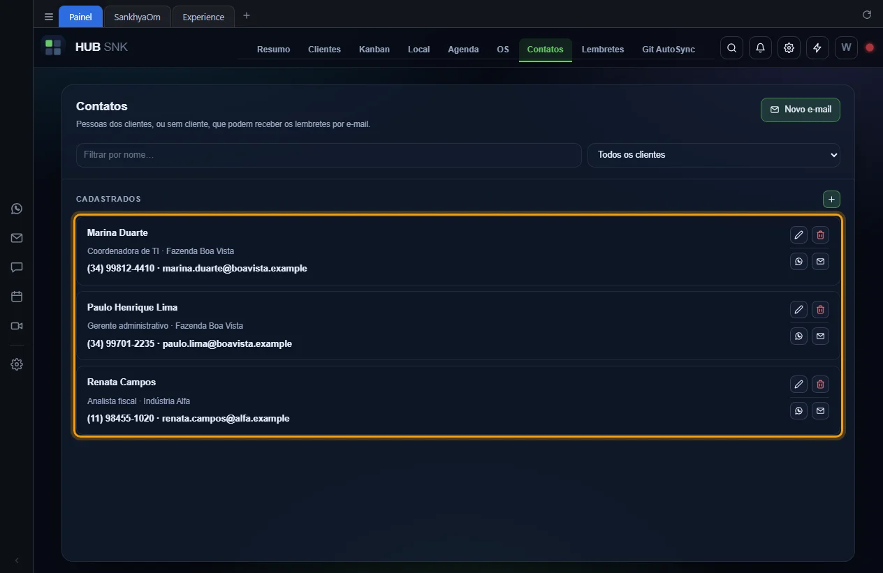Add a new tab with the plus button
This screenshot has width=883, height=573.
[x=247, y=15]
